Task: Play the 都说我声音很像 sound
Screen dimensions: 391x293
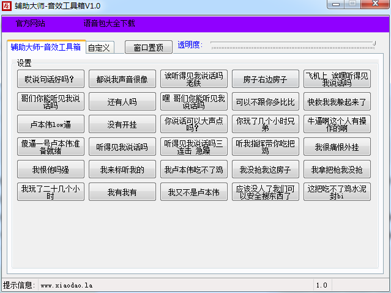Action: coord(122,79)
